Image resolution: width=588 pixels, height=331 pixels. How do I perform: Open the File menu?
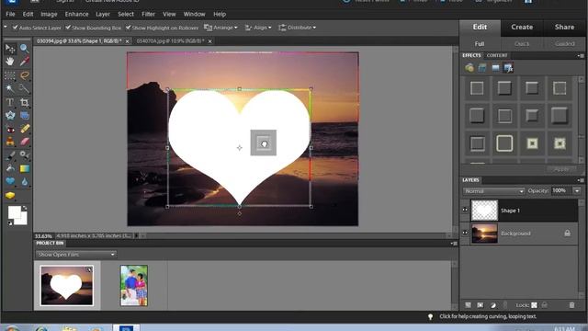coord(10,15)
